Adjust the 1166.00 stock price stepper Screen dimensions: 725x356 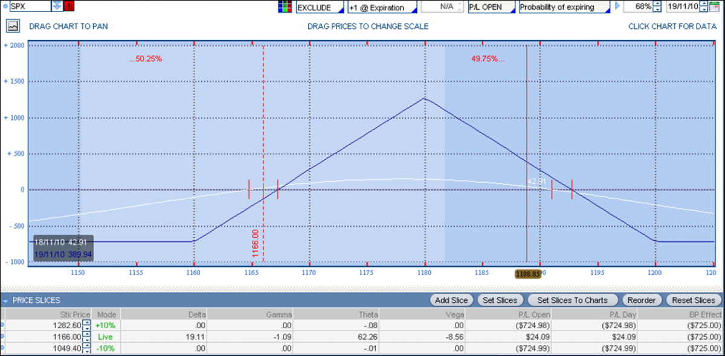(x=86, y=337)
